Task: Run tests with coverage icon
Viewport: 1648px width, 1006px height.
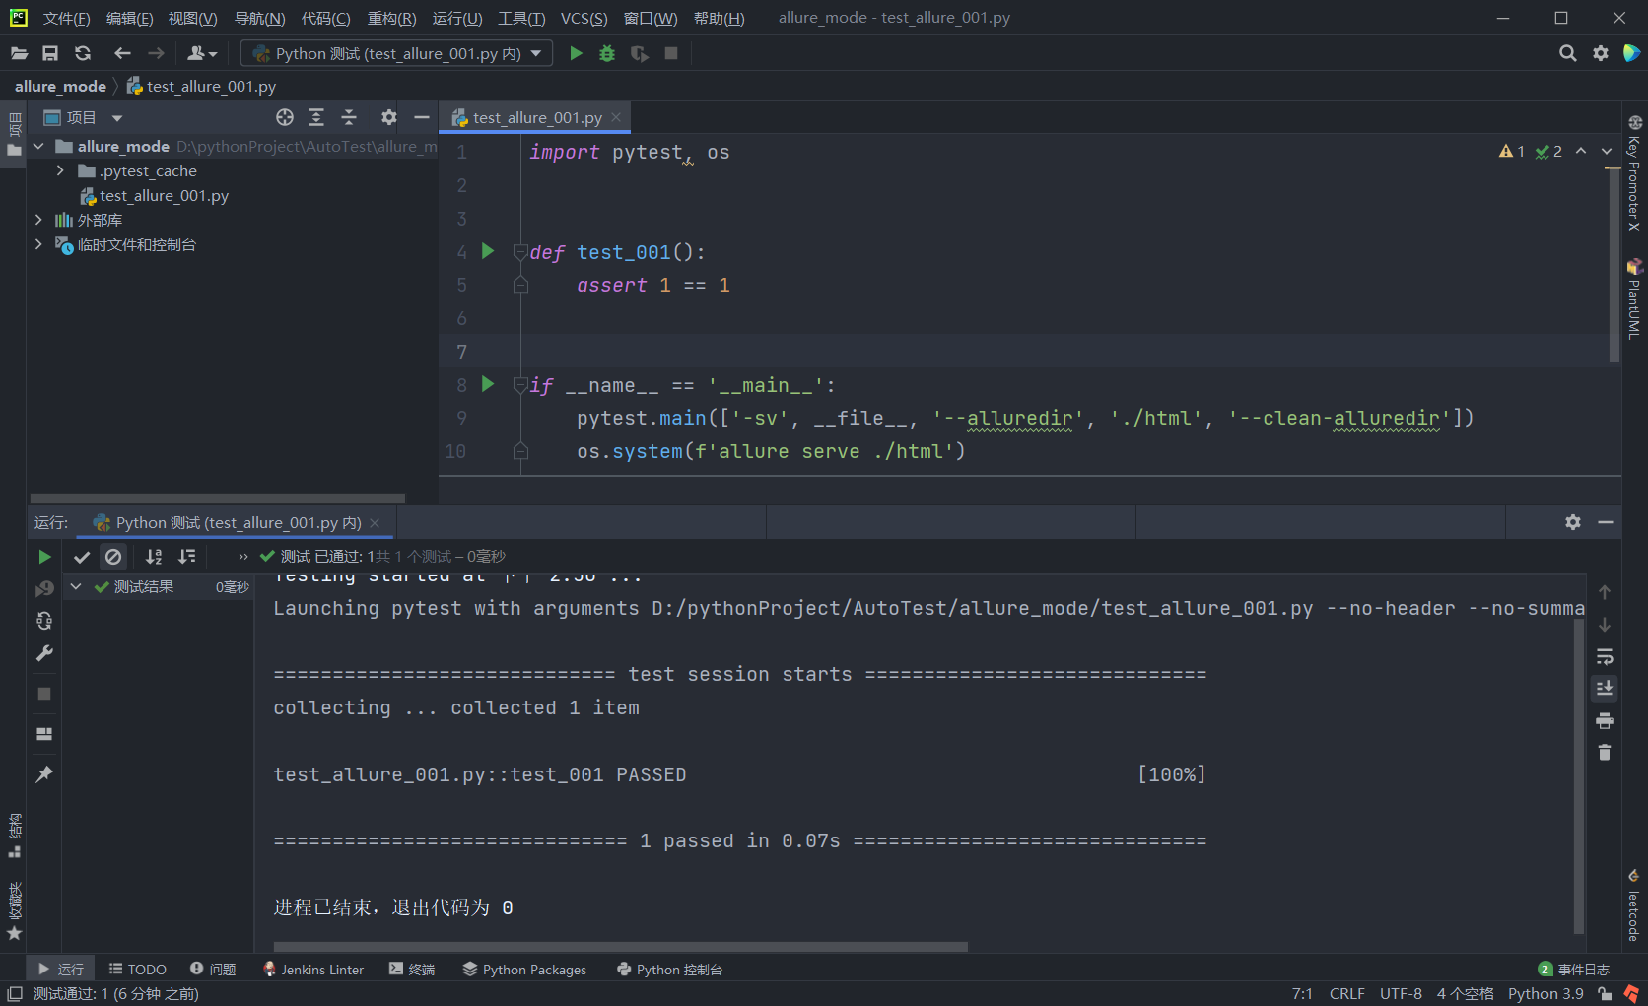Action: 639,53
